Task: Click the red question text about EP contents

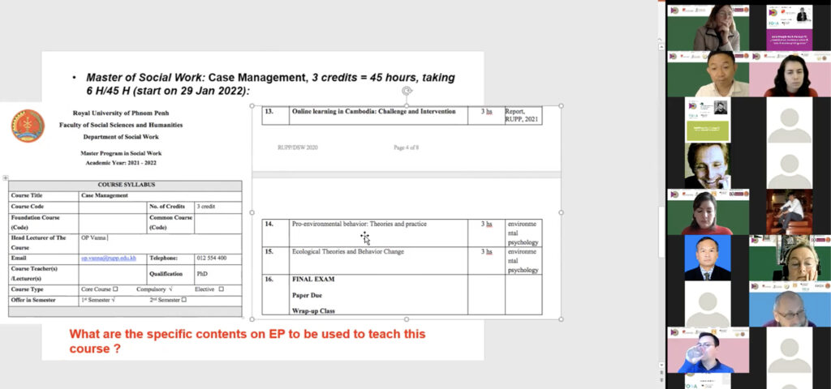Action: [247, 341]
